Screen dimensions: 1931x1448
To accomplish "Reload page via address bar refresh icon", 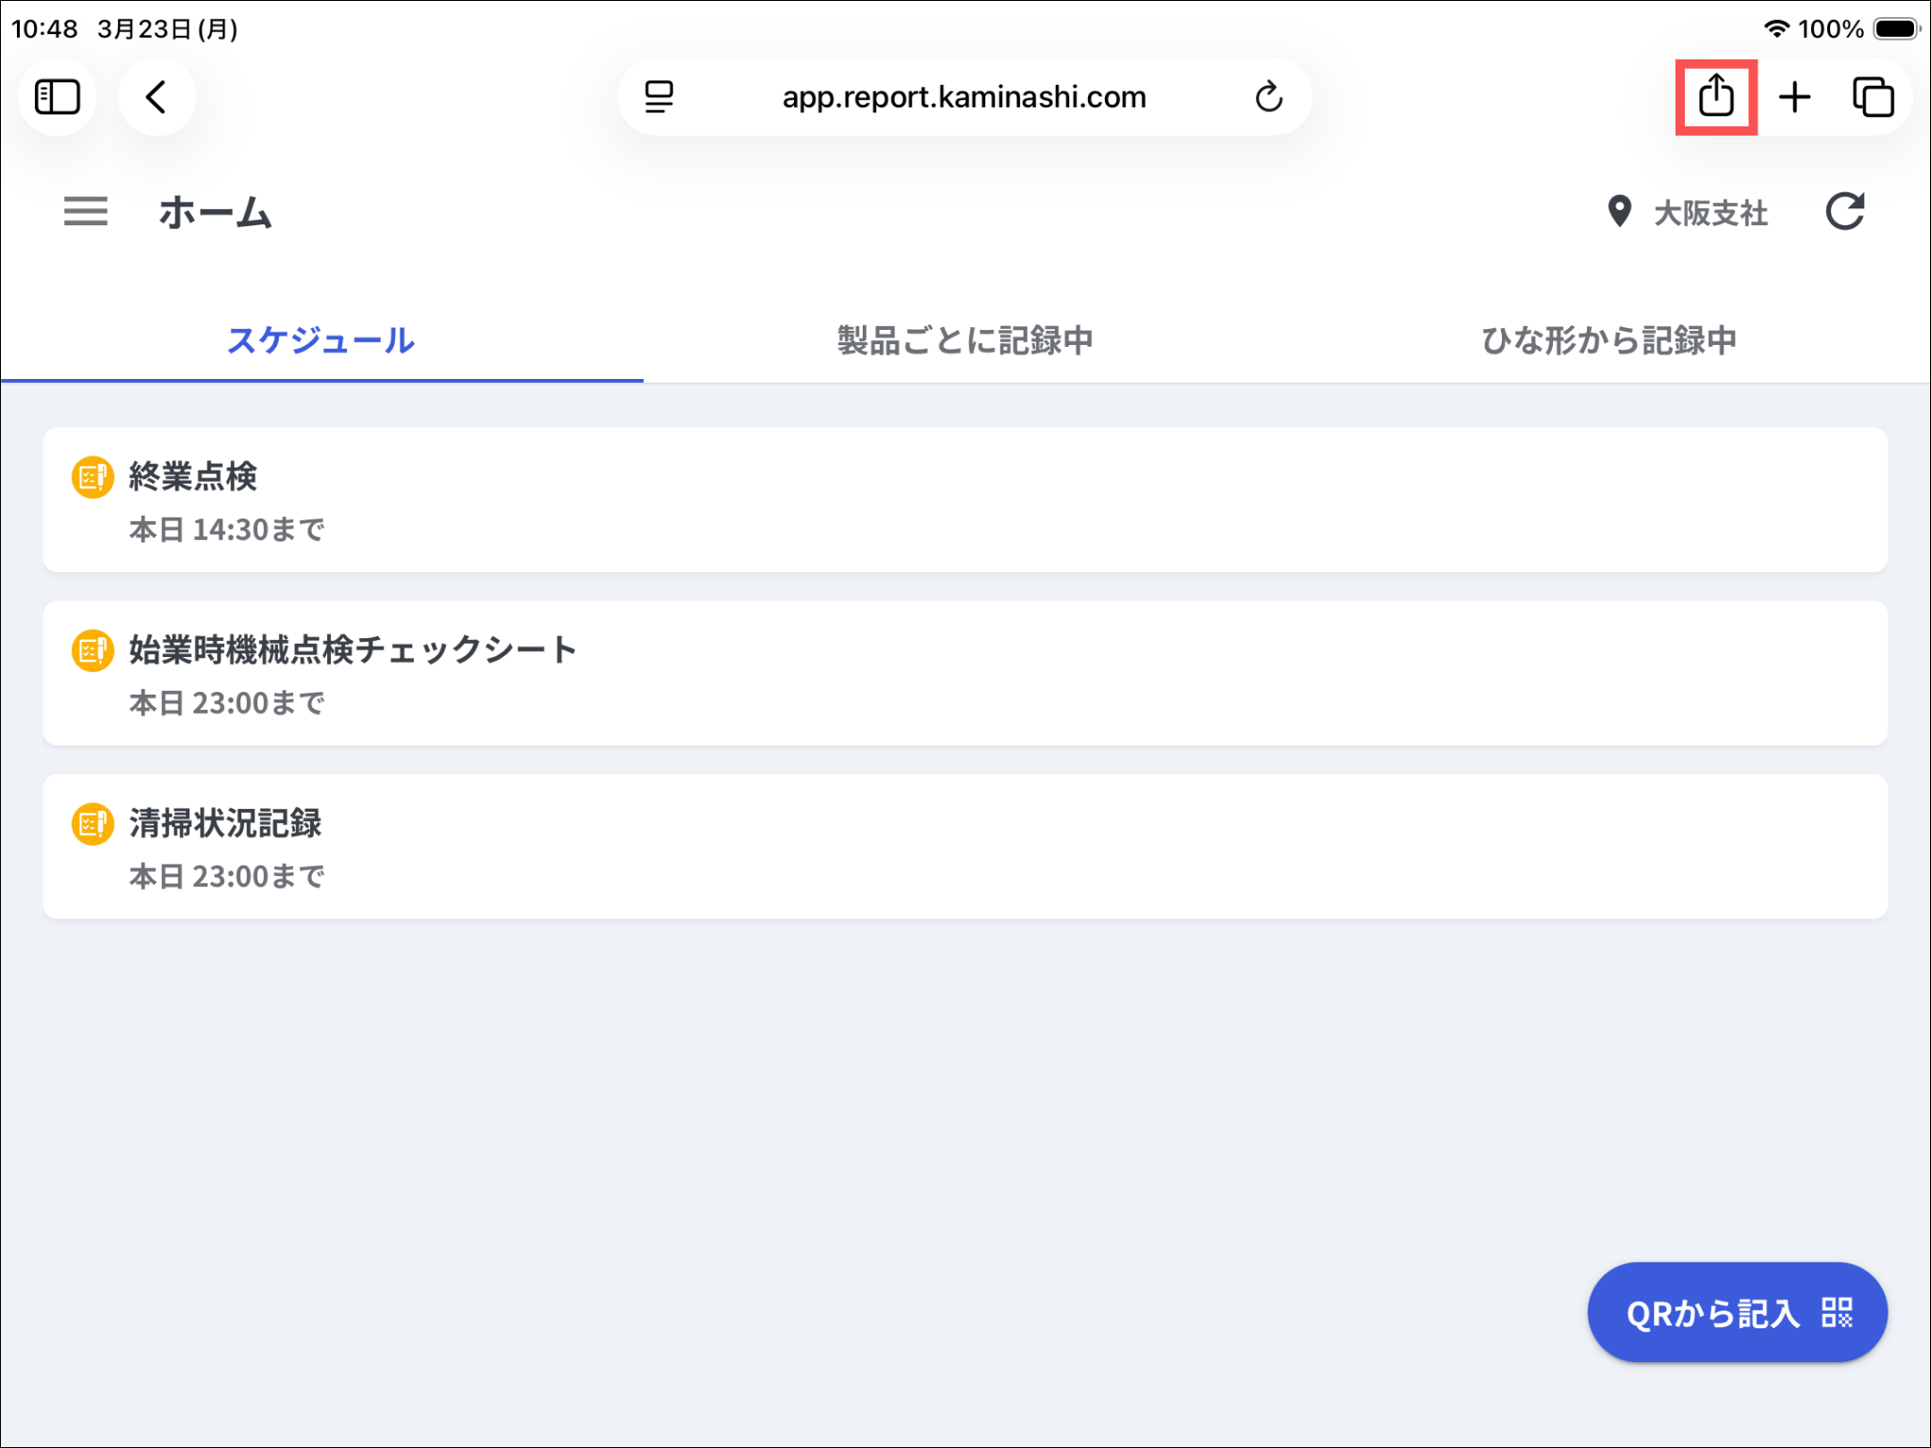I will click(1268, 96).
